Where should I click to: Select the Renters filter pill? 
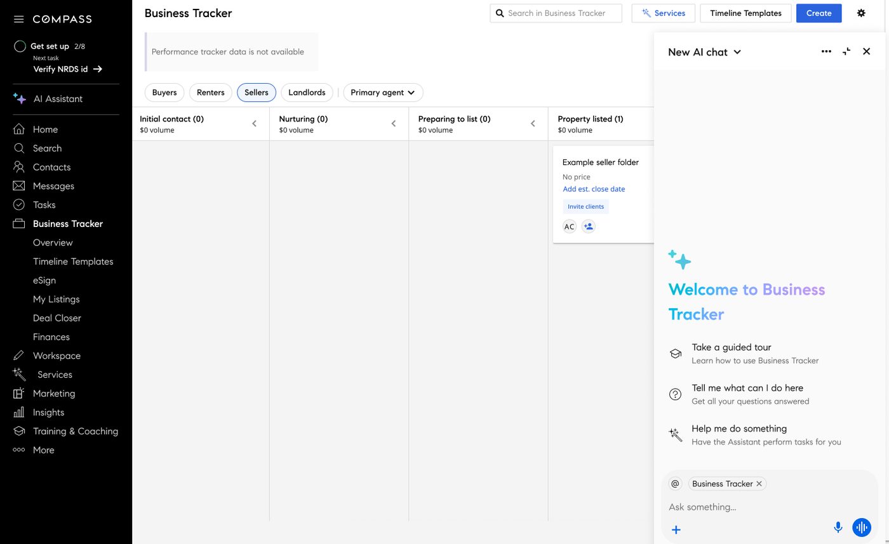click(x=211, y=93)
